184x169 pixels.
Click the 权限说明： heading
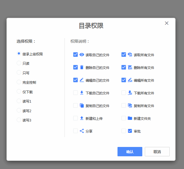point(80,41)
